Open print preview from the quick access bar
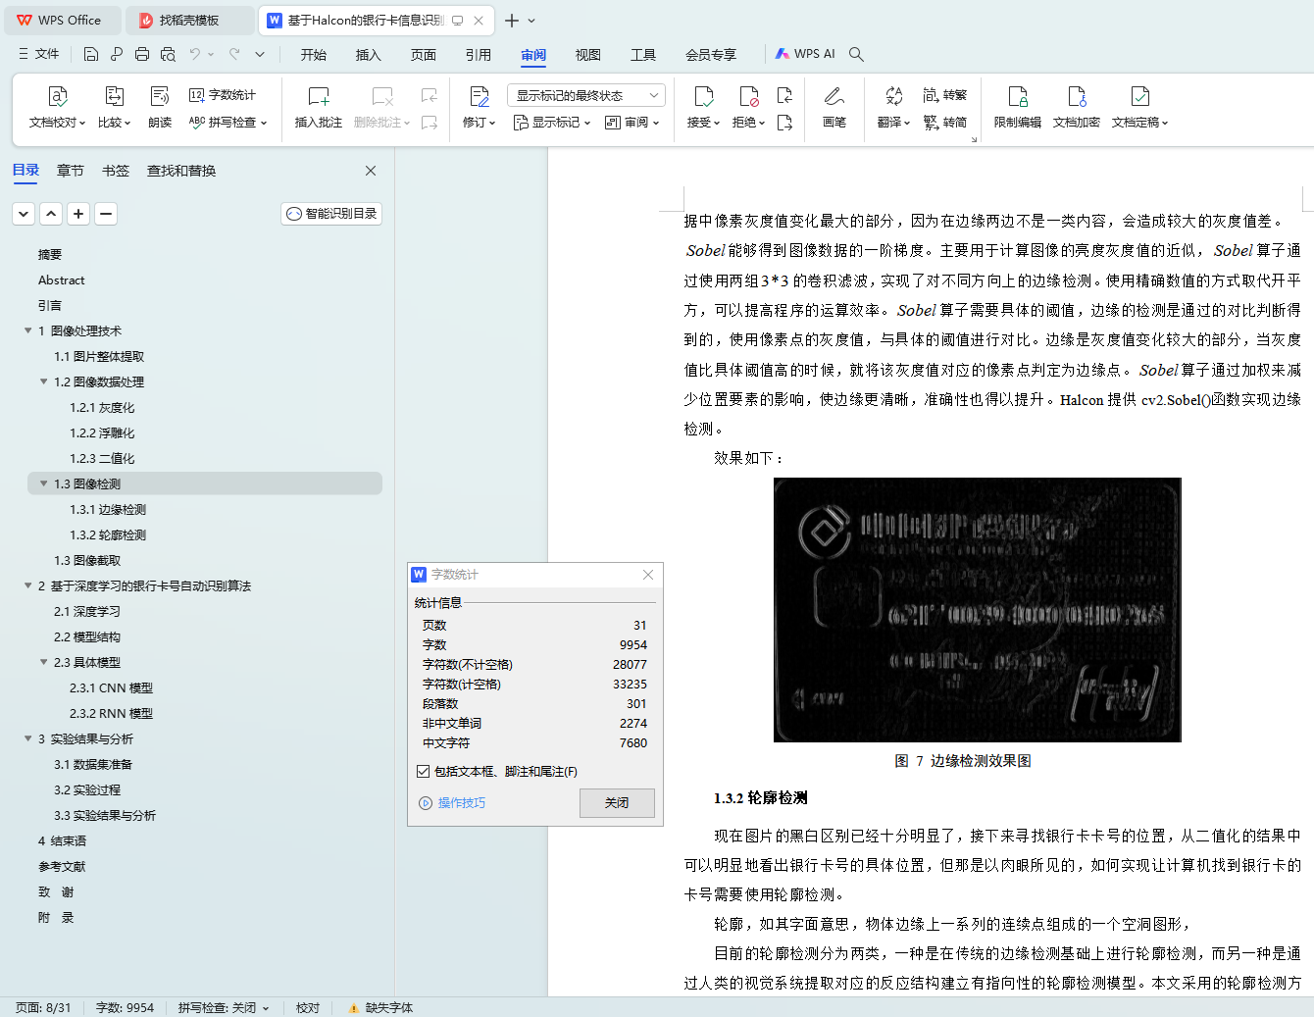Viewport: 1314px width, 1017px height. 168,54
